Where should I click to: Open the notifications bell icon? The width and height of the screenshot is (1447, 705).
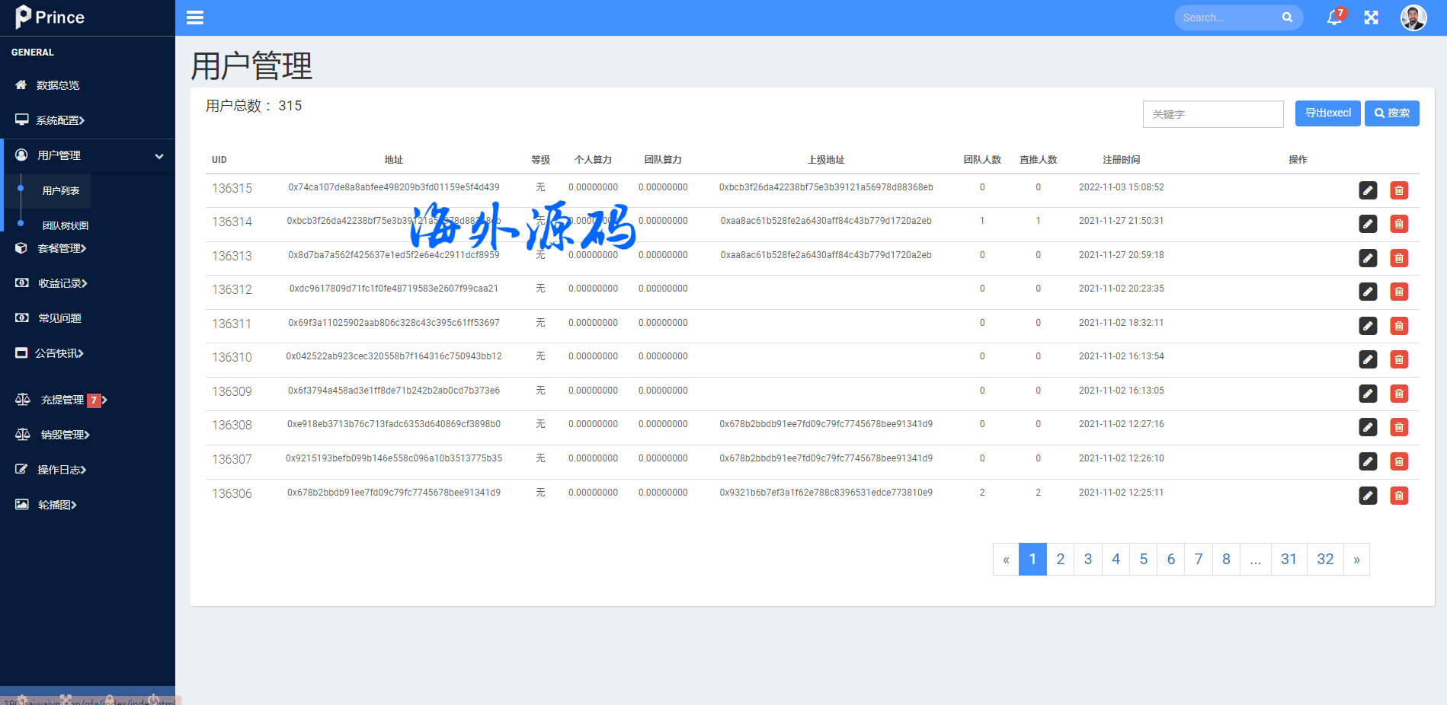1334,18
